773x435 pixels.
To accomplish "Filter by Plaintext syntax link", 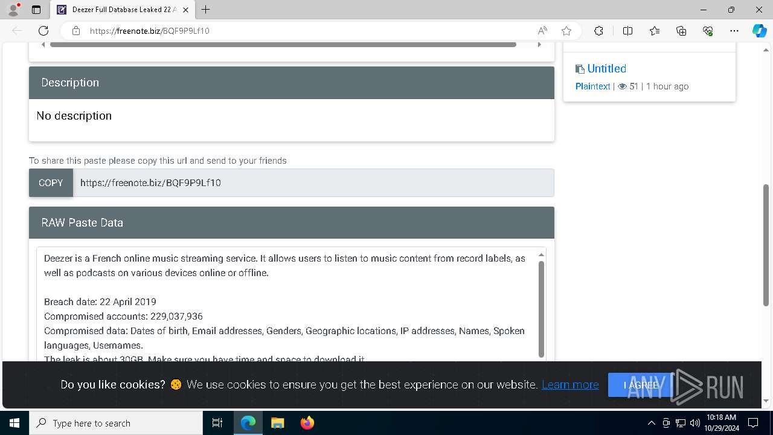I will (592, 86).
